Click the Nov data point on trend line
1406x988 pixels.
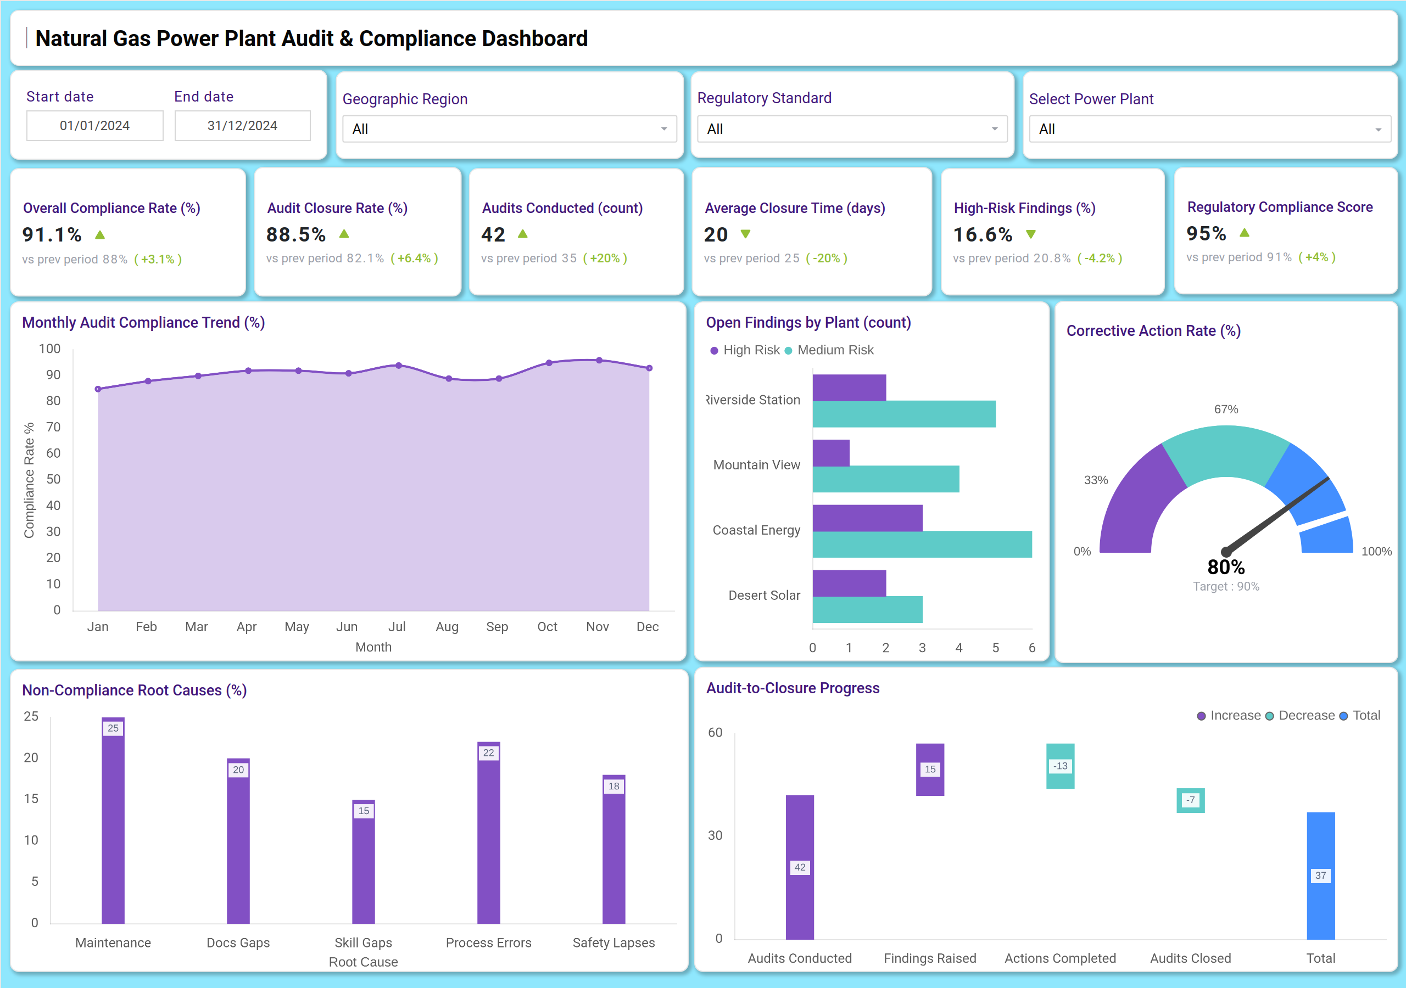(600, 361)
